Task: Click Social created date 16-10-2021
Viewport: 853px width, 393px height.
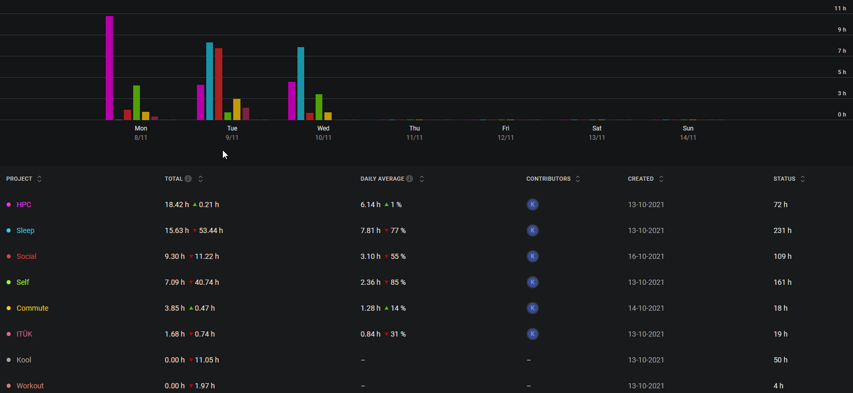Action: tap(646, 256)
